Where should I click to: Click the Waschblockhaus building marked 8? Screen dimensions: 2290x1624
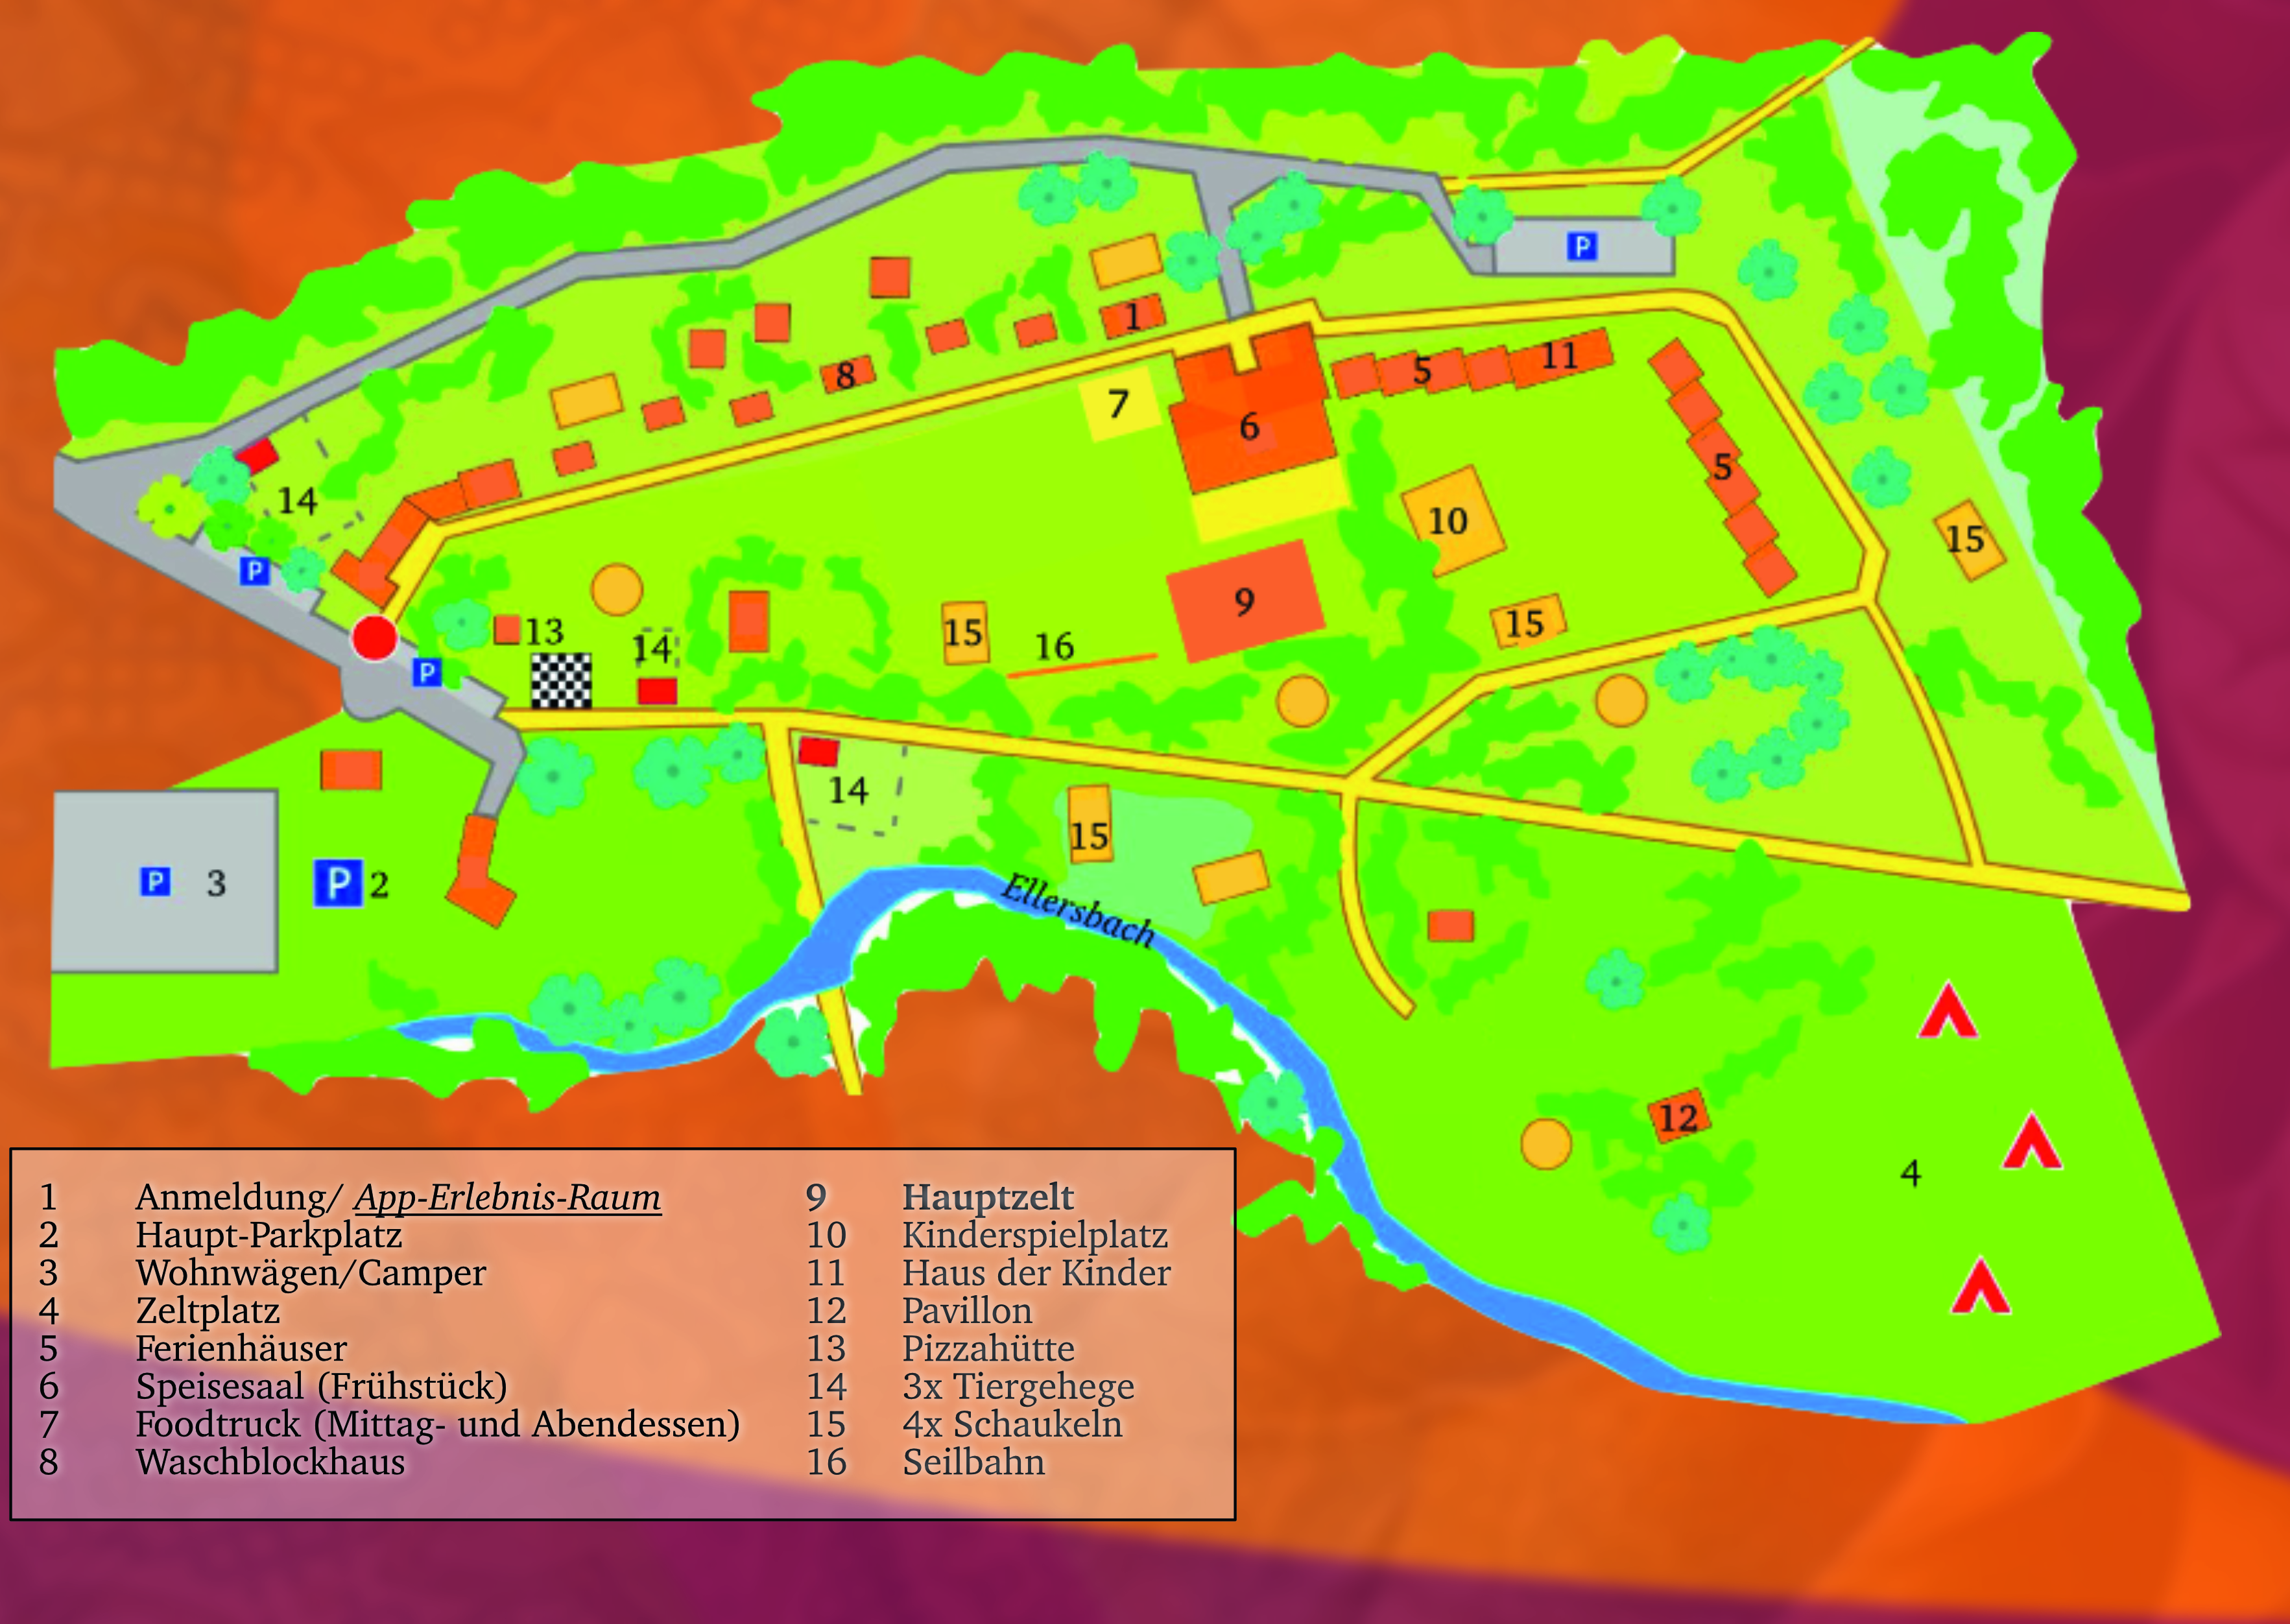pos(847,375)
